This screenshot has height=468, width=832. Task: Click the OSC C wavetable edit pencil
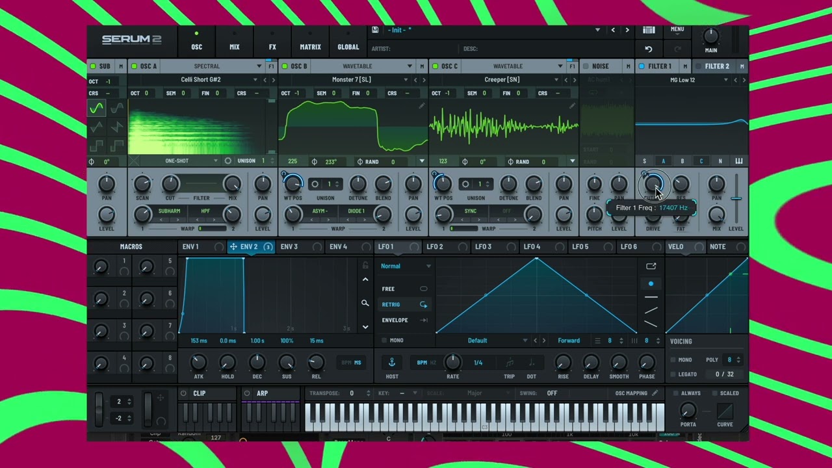pos(573,105)
